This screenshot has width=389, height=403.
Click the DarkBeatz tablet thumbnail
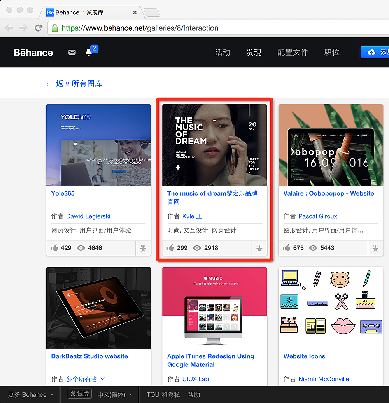click(x=98, y=308)
